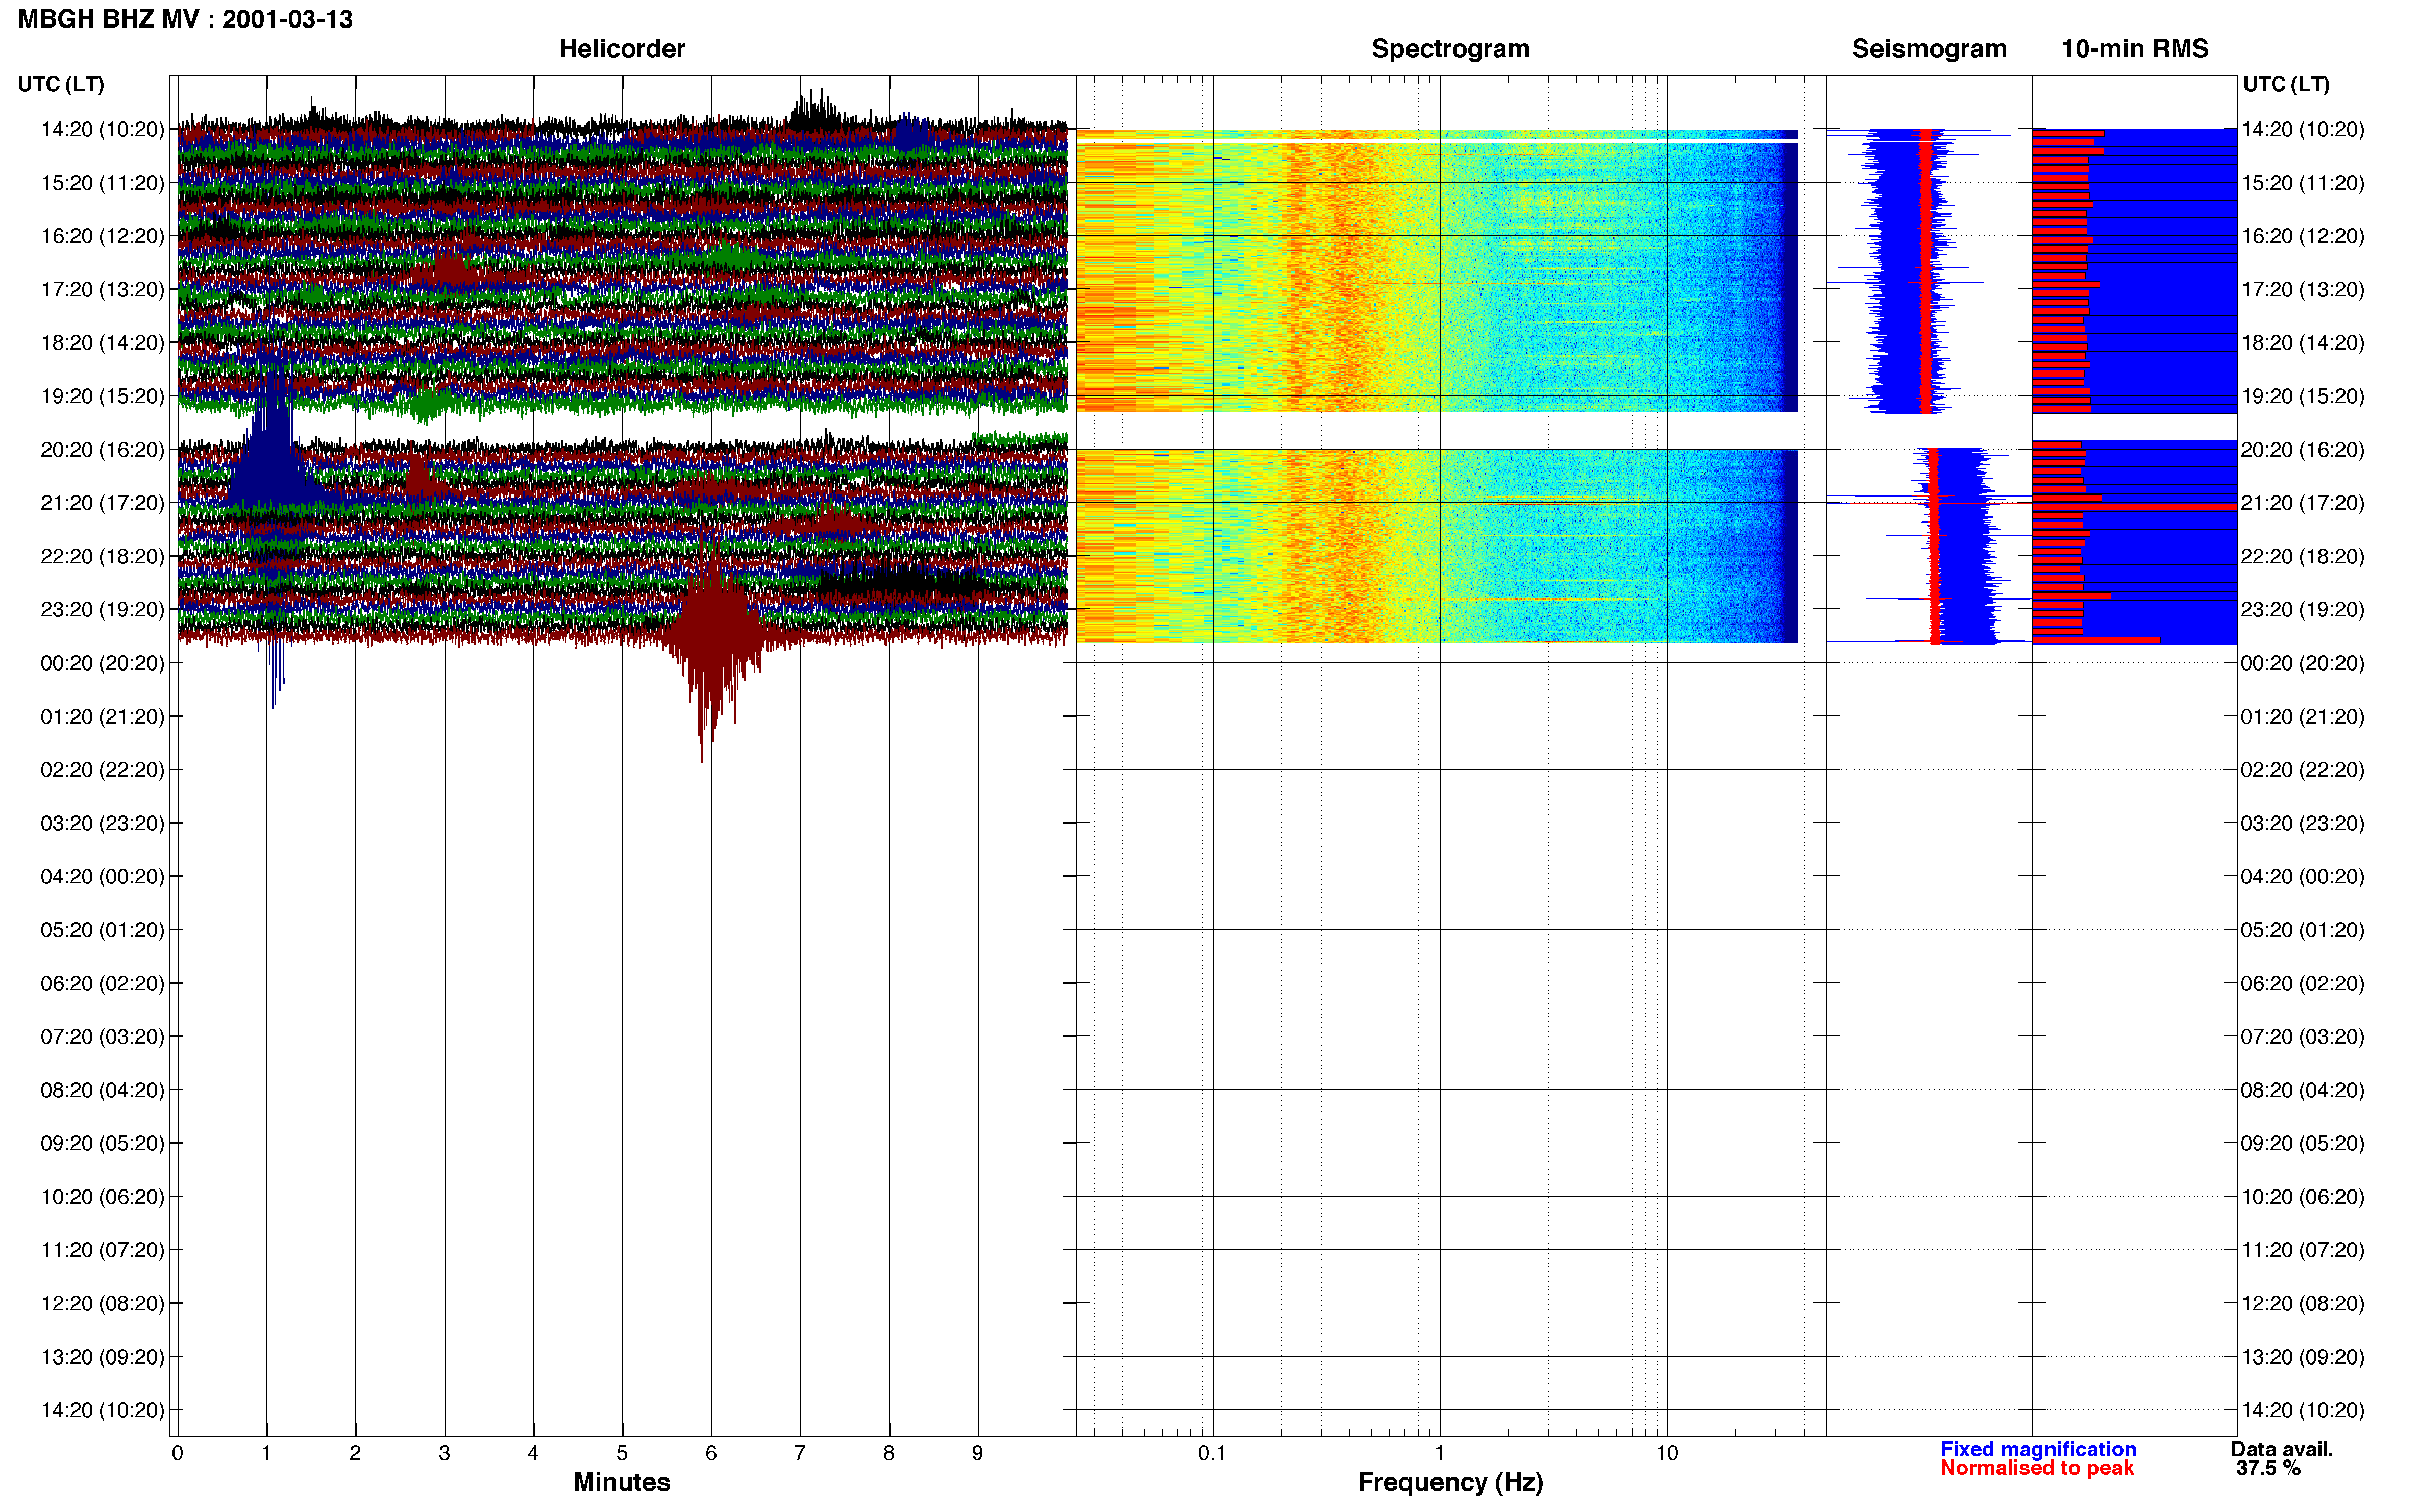Click left time label '06:20 (02:20)'
Image resolution: width=2419 pixels, height=1512 pixels.
pyautogui.click(x=102, y=984)
